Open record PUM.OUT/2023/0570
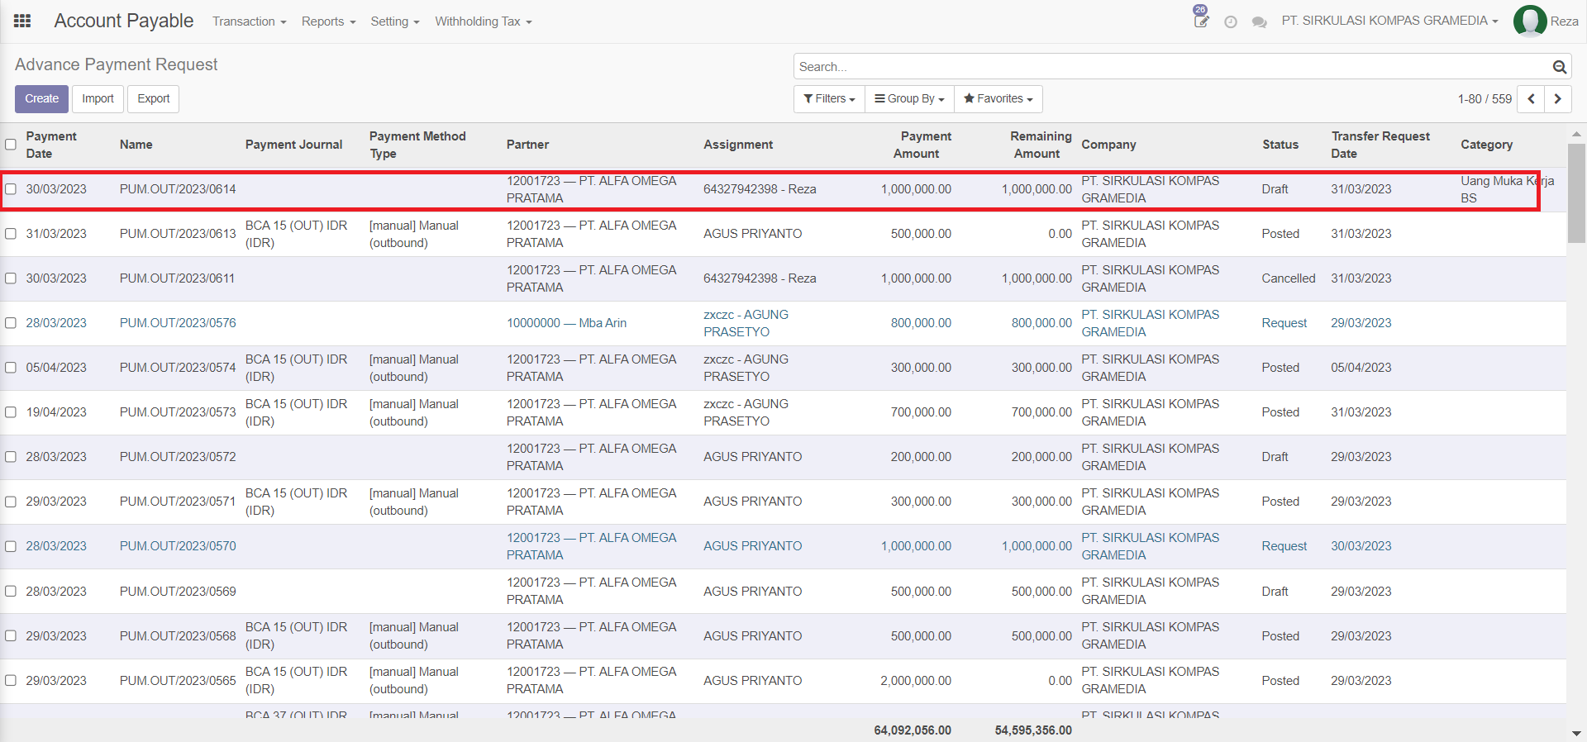Screen dimensions: 1587x742 coord(178,546)
